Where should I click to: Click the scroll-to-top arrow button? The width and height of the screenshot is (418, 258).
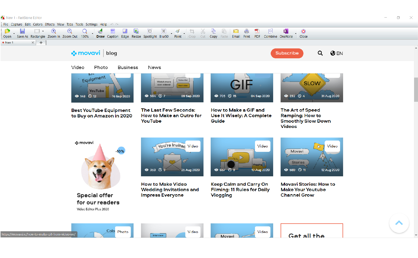tap(399, 223)
